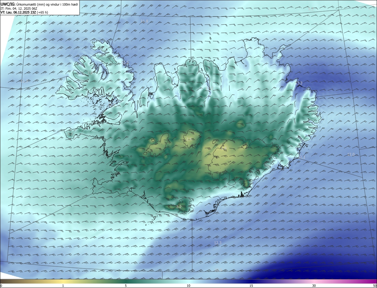The width and height of the screenshot is (377, 288).
Task: Click the 7.0 value in the Westfjords
Action: (x=89, y=73)
